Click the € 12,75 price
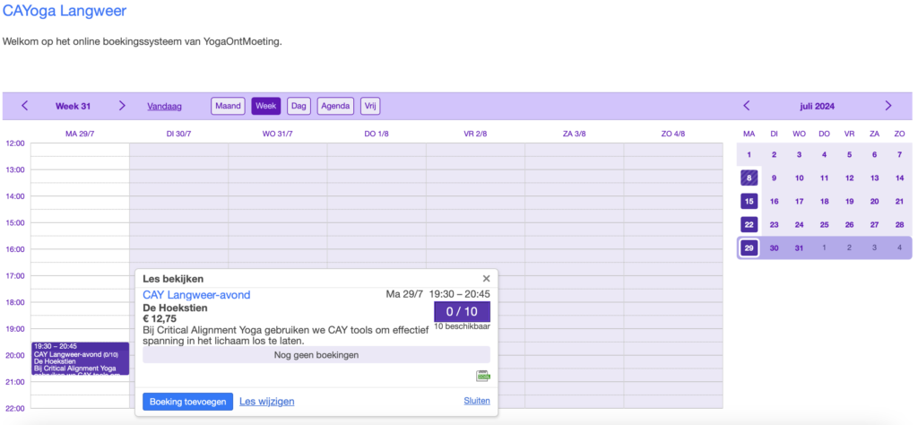918x425 pixels. tap(160, 319)
